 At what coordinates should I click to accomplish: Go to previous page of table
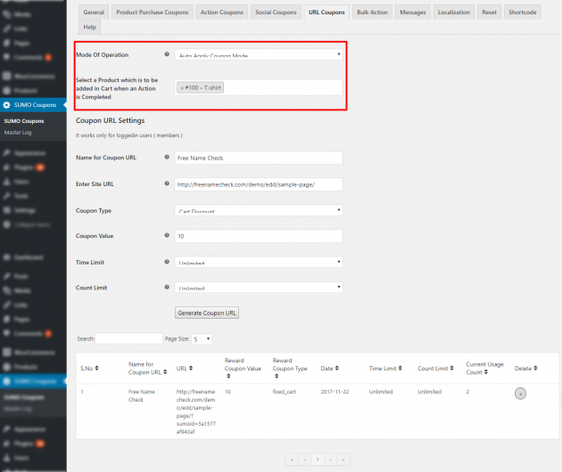pyautogui.click(x=305, y=460)
